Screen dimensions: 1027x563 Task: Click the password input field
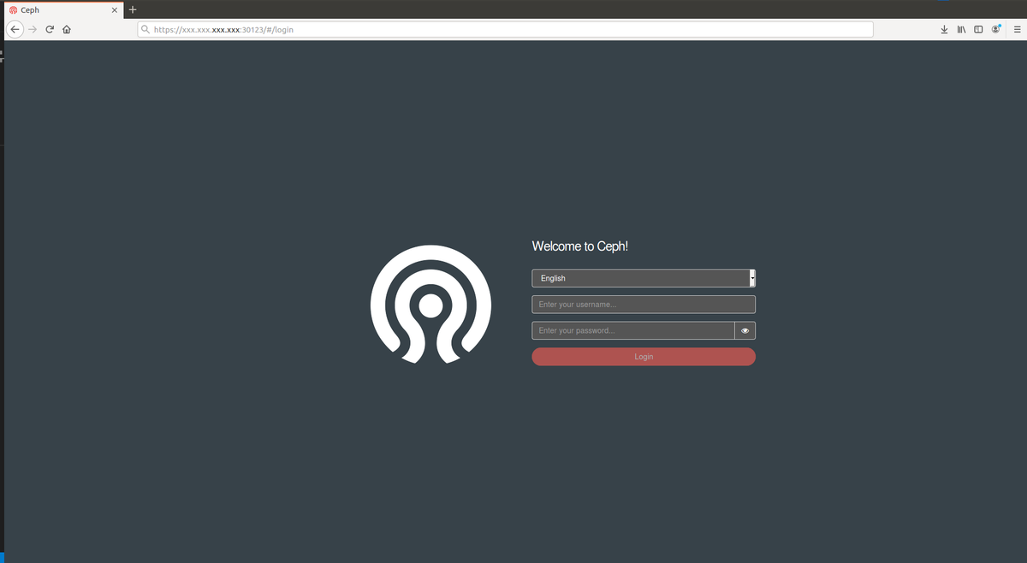click(x=633, y=330)
